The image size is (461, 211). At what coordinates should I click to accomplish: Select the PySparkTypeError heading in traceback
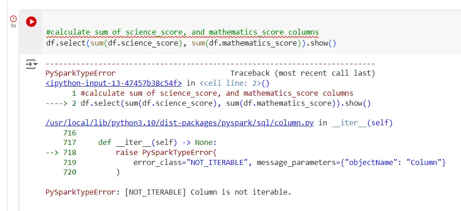[x=80, y=73]
